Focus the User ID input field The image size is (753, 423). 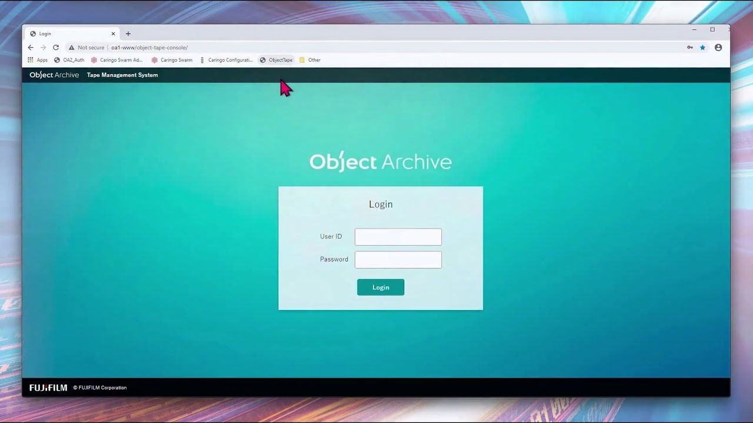pyautogui.click(x=398, y=237)
